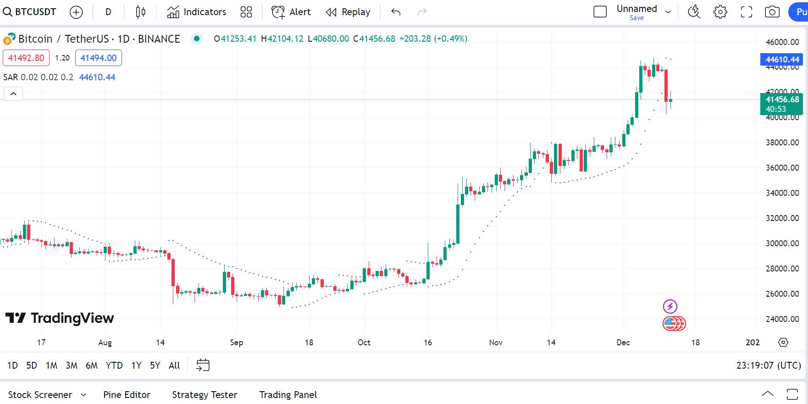Toggle the green market status dot
808x404 pixels.
197,39
